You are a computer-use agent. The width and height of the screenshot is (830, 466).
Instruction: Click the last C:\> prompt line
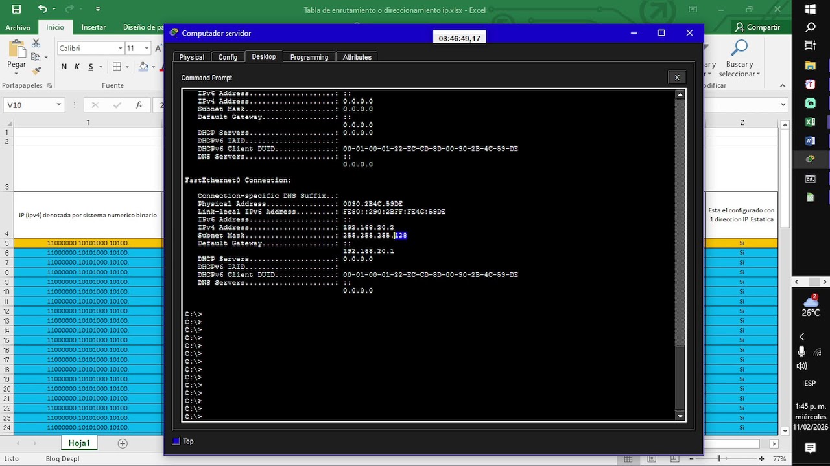tap(194, 417)
